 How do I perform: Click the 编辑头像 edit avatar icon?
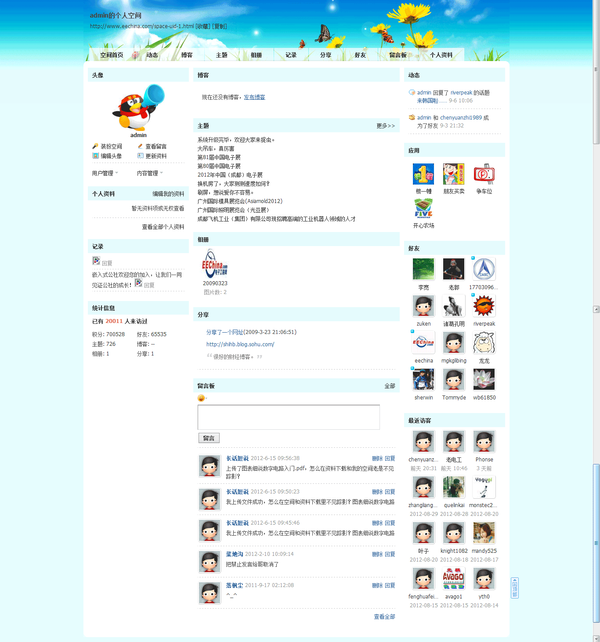click(95, 156)
